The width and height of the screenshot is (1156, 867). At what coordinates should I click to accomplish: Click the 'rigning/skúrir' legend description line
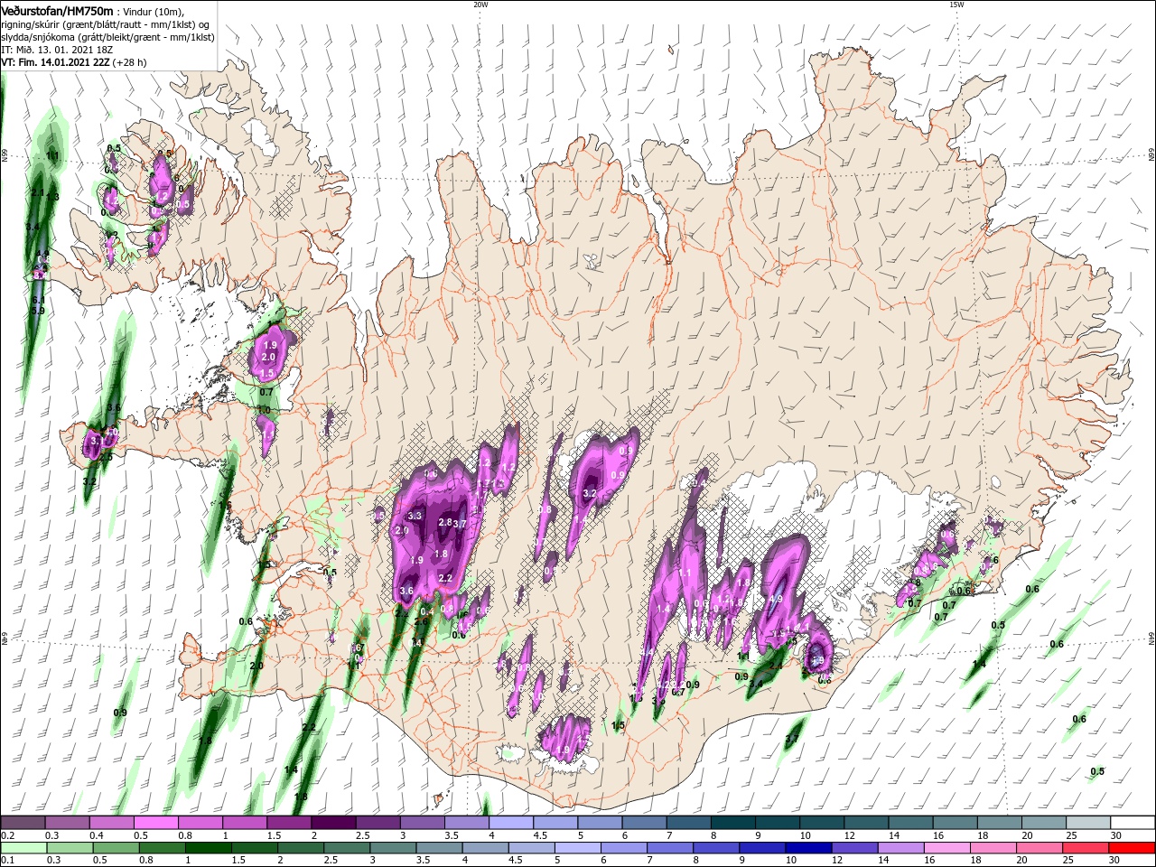[x=106, y=24]
